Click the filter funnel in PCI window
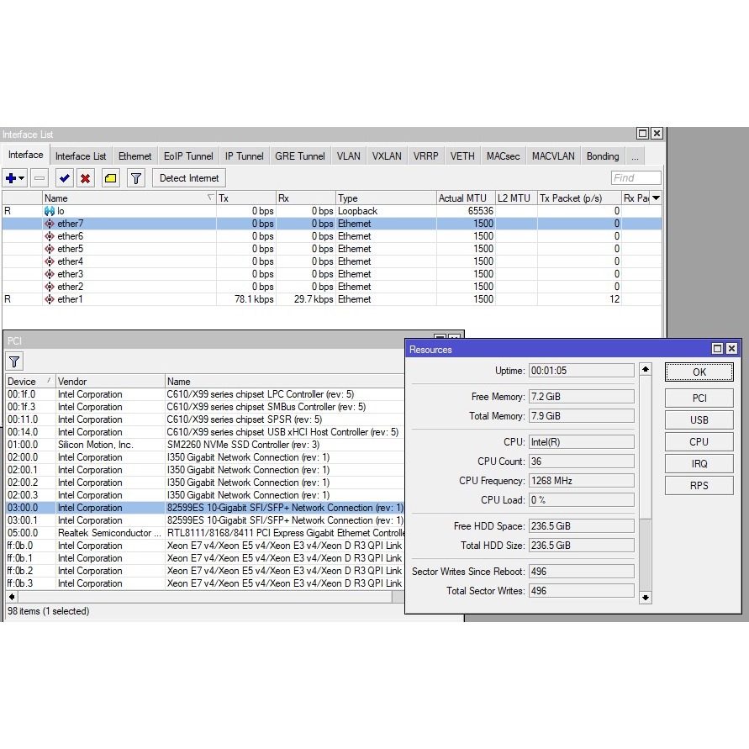The image size is (749, 749). [14, 361]
